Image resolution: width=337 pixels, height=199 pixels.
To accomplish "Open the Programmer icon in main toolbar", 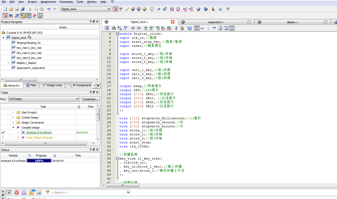I will 206,9.
